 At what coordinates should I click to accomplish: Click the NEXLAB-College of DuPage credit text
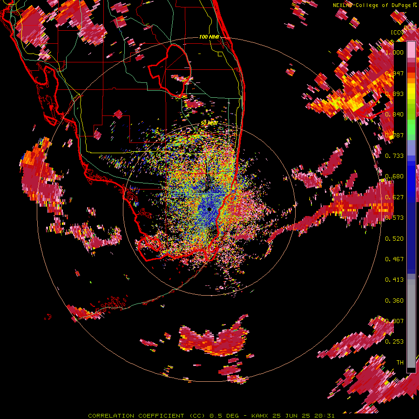click(372, 5)
